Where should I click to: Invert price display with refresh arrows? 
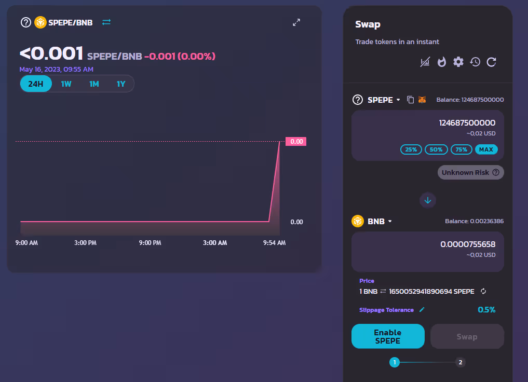click(x=483, y=292)
